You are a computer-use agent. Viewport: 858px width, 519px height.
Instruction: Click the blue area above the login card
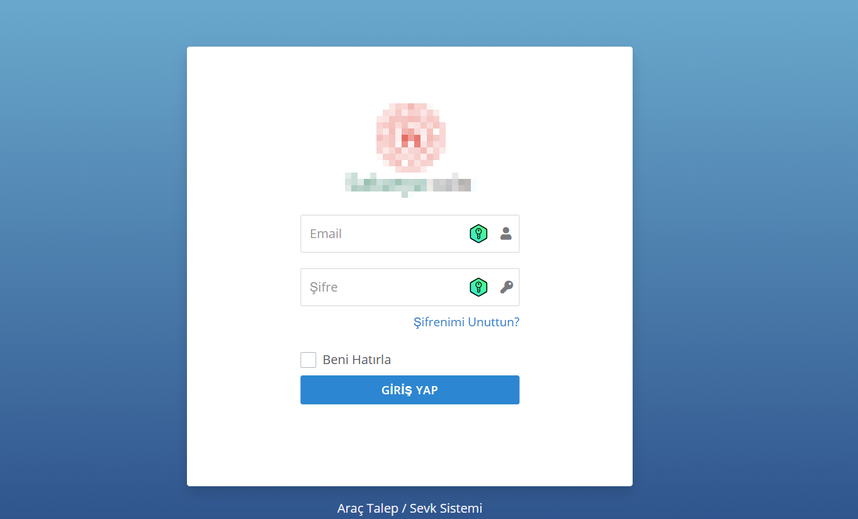pos(410,23)
